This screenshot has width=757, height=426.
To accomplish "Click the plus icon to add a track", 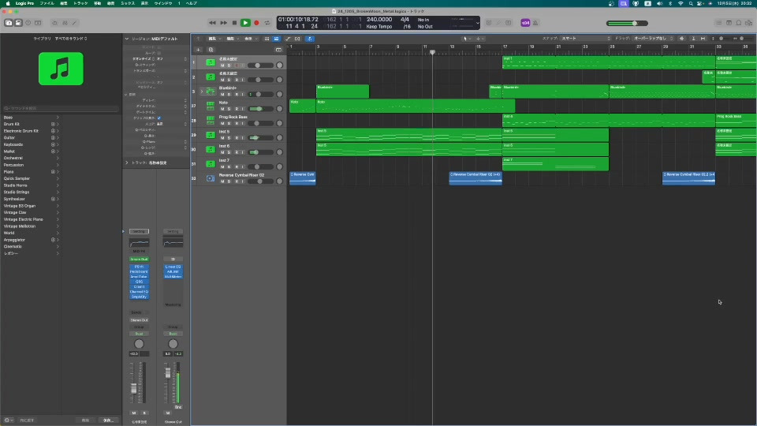I will (x=199, y=49).
